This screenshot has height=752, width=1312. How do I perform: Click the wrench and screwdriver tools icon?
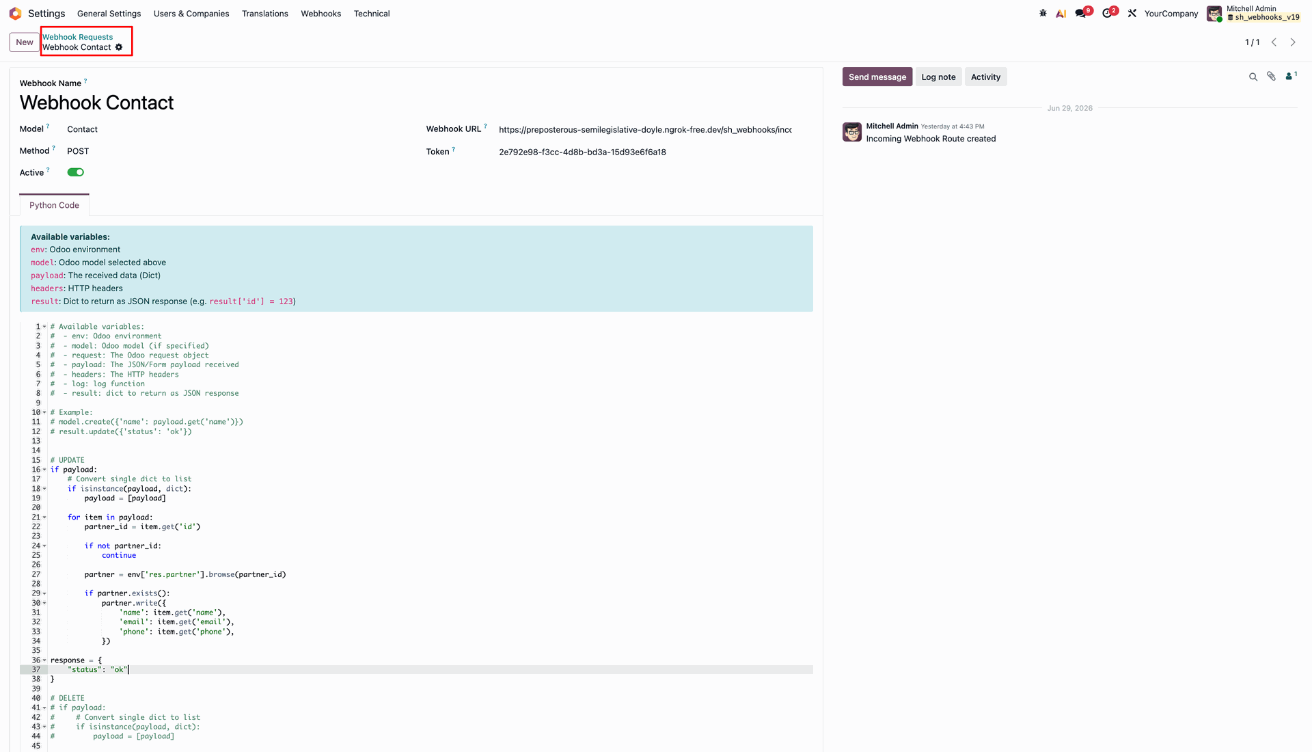(x=1132, y=13)
